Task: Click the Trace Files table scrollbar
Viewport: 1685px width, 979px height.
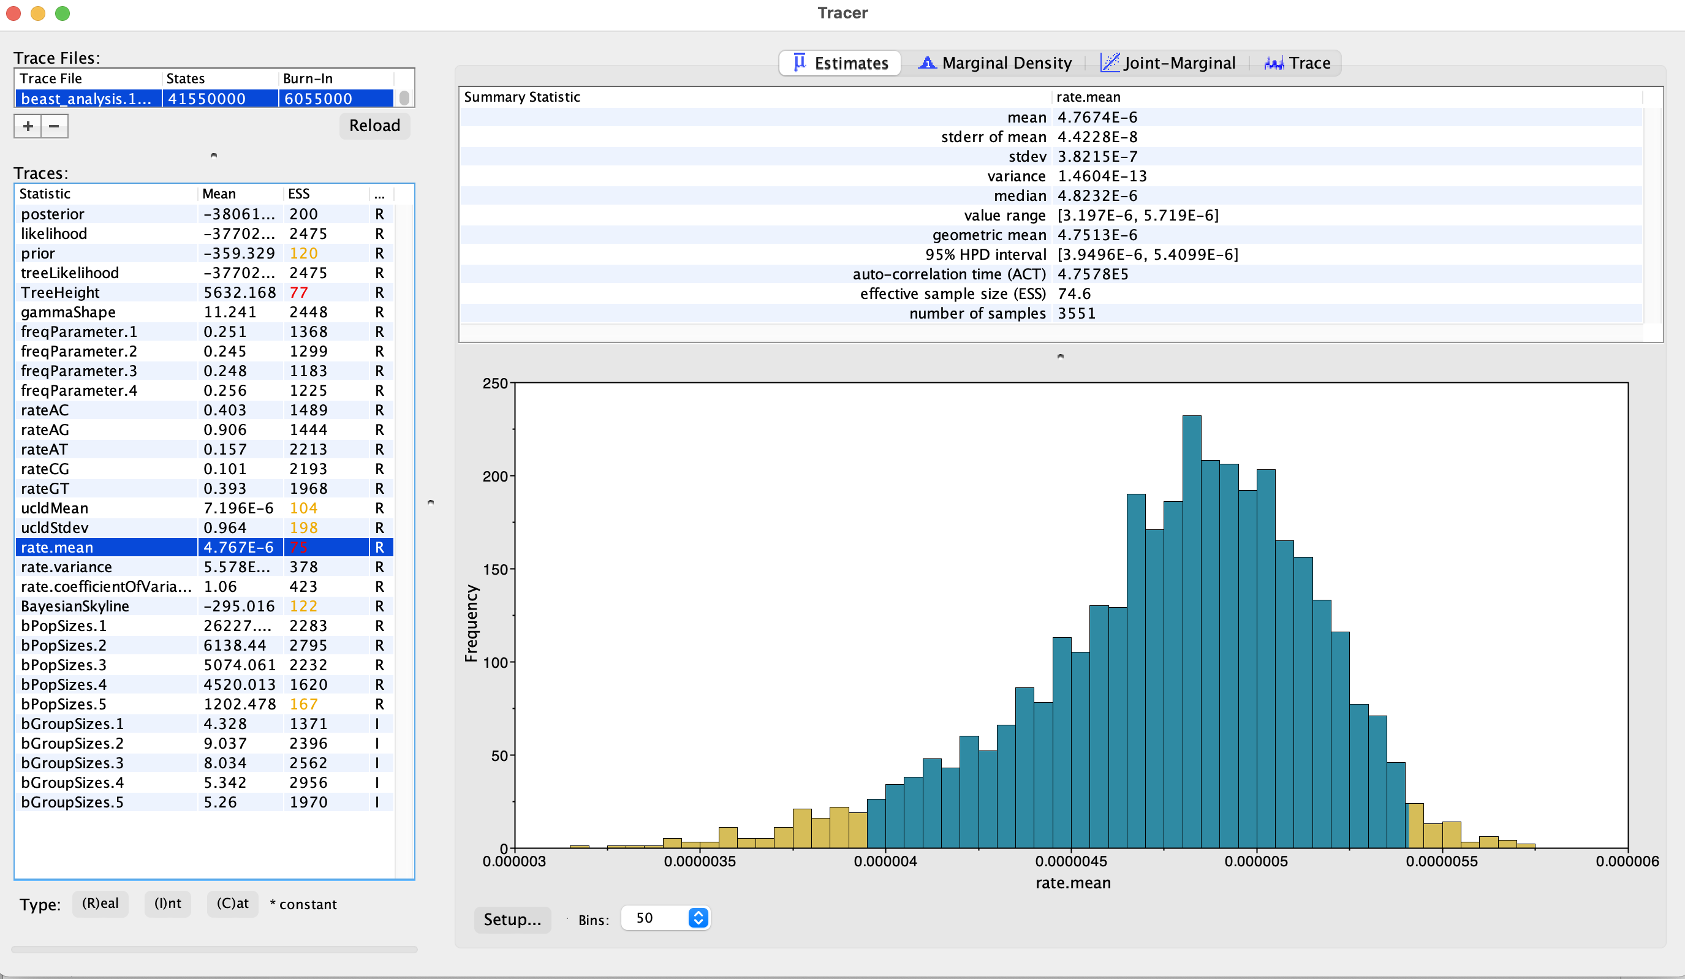Action: pyautogui.click(x=404, y=98)
